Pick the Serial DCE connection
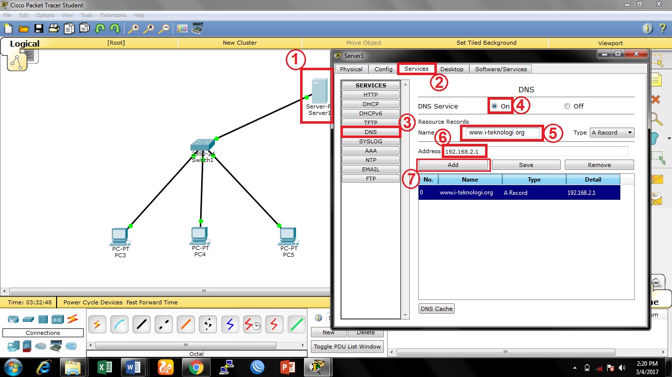Image resolution: width=672 pixels, height=377 pixels. point(252,324)
